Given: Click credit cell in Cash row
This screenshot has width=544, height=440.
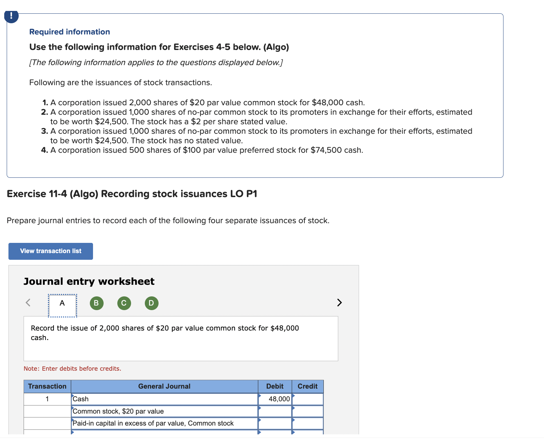Looking at the screenshot, I should (x=308, y=399).
